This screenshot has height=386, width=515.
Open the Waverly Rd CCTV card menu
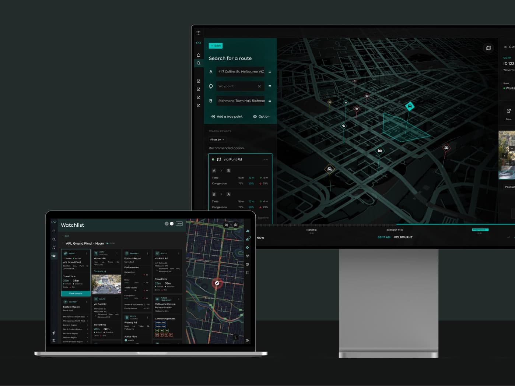coord(117,254)
